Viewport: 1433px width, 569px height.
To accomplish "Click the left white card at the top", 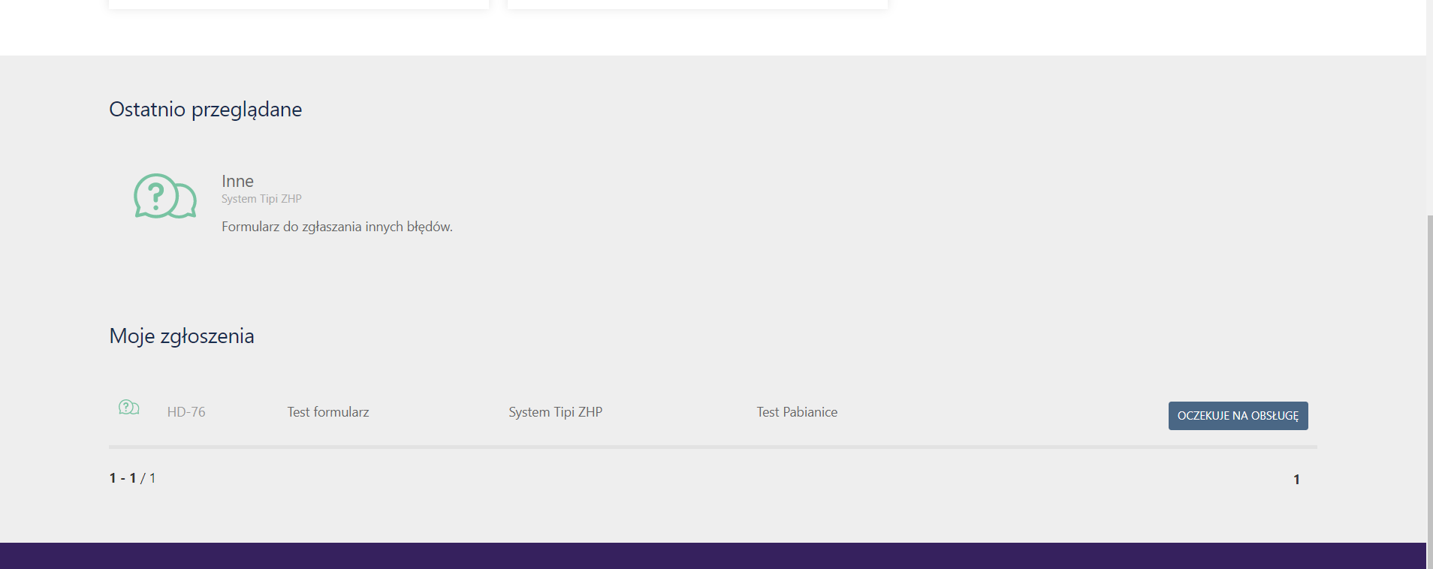I will [x=299, y=4].
